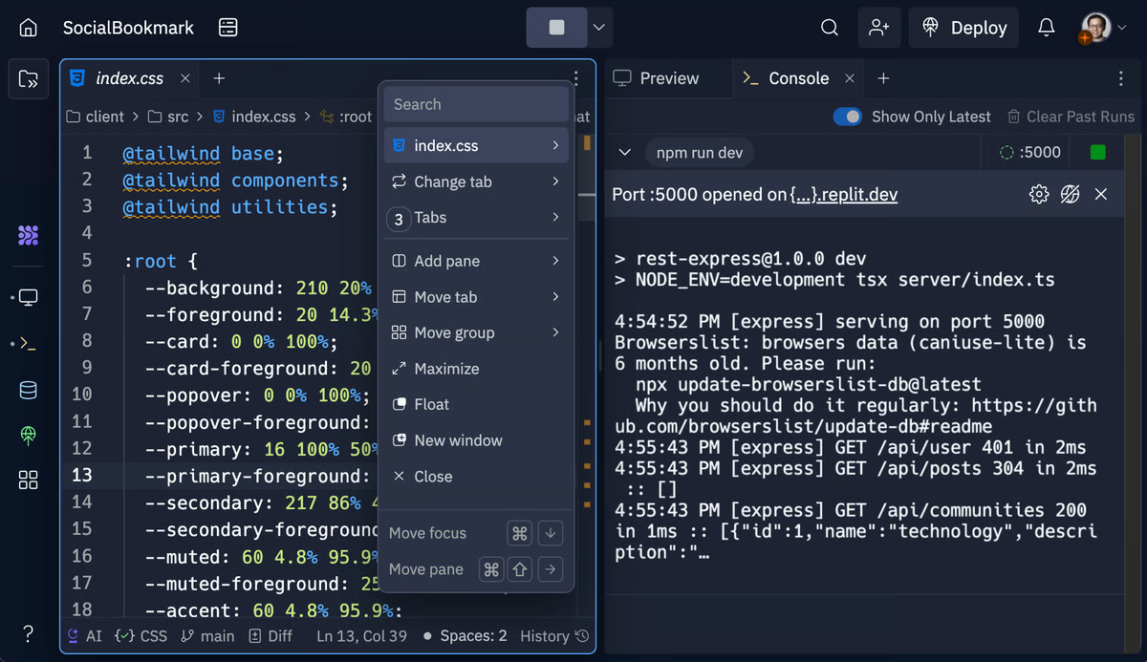Open the Console prompt icon in sidebar
This screenshot has width=1147, height=662.
click(29, 343)
